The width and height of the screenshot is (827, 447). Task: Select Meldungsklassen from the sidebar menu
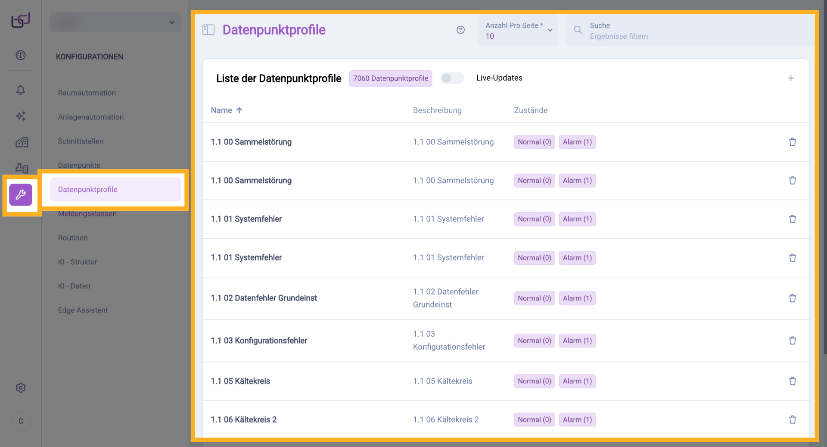pos(87,213)
